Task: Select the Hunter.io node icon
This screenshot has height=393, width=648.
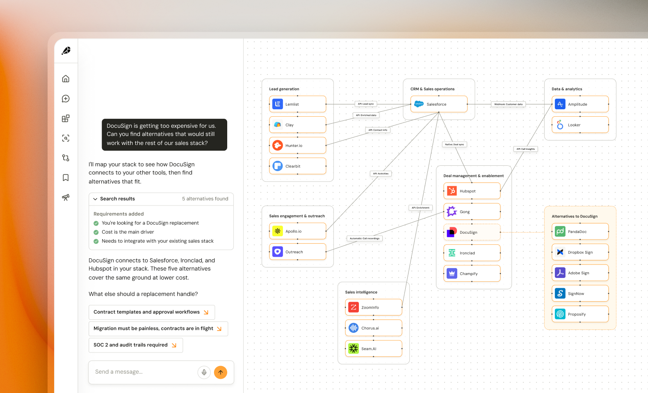Action: [278, 145]
